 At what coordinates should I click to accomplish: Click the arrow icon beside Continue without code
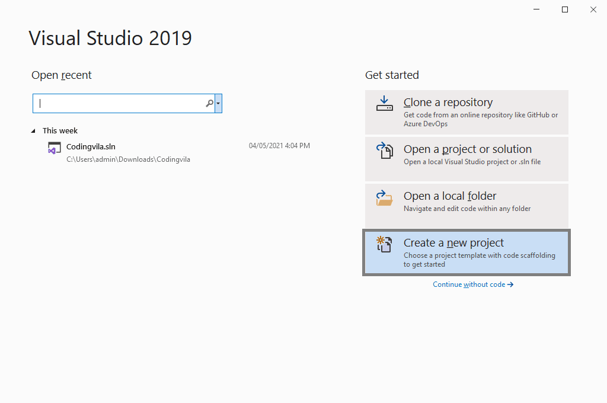tap(510, 284)
